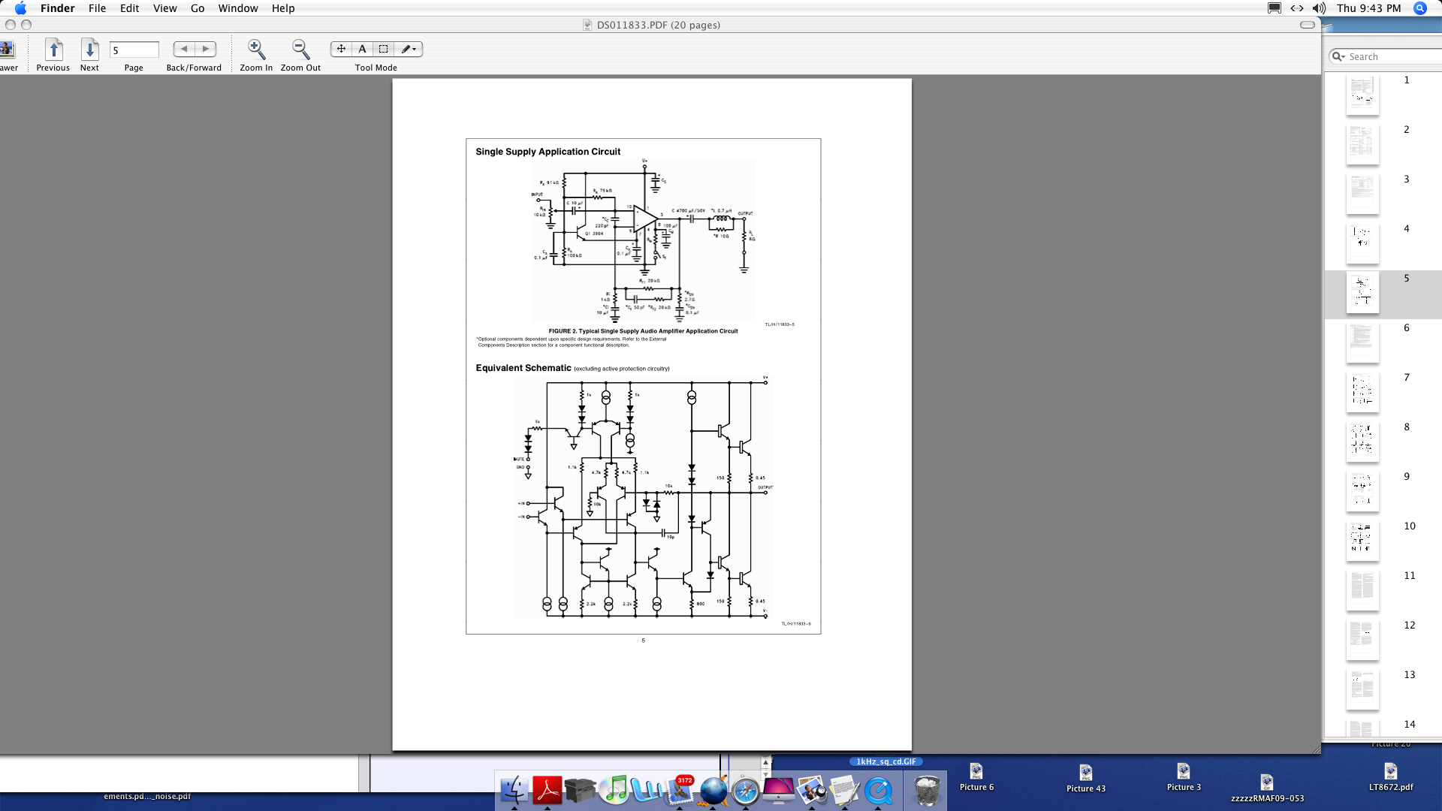Select page 4 thumbnail in the drawer
Image resolution: width=1442 pixels, height=811 pixels.
(1362, 243)
